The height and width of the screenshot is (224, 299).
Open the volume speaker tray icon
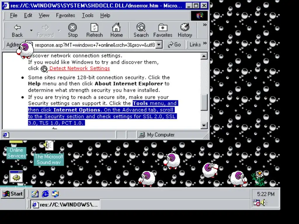coord(264,202)
